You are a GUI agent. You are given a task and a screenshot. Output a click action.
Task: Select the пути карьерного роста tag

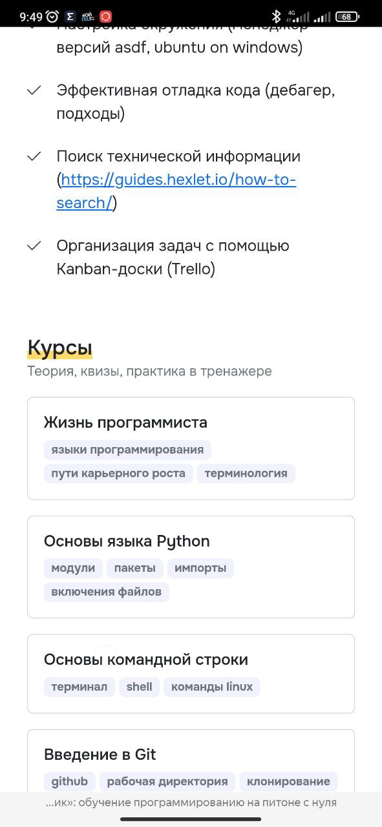(x=118, y=474)
